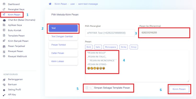This screenshot has width=196, height=99.
Task: Click the Riwayat Pesan history icon
Action: click(4, 51)
